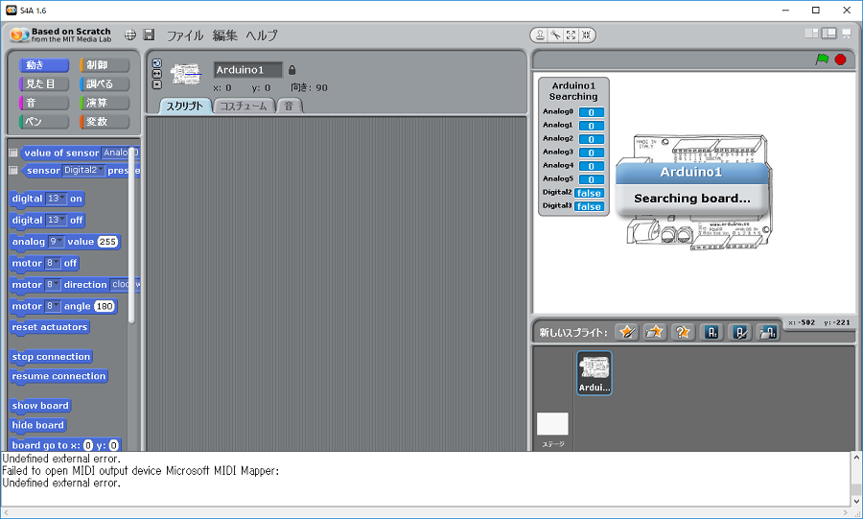Select the grow sprite tool

(x=571, y=35)
